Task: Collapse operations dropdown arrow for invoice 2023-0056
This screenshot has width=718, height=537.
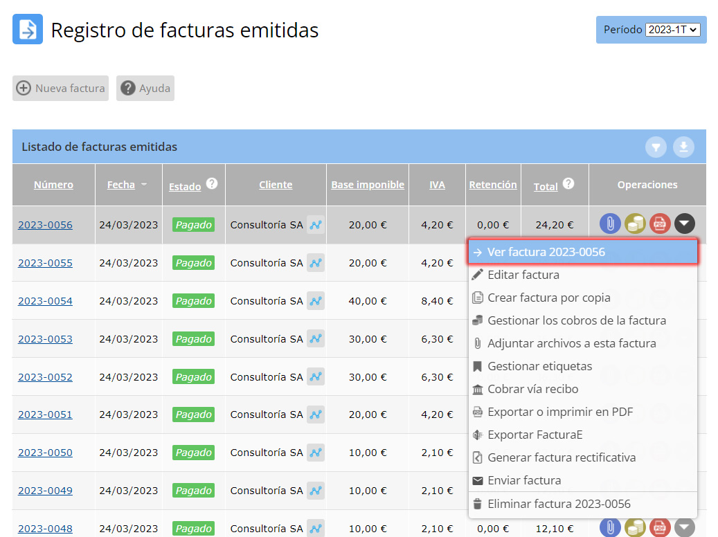Action: [x=685, y=224]
